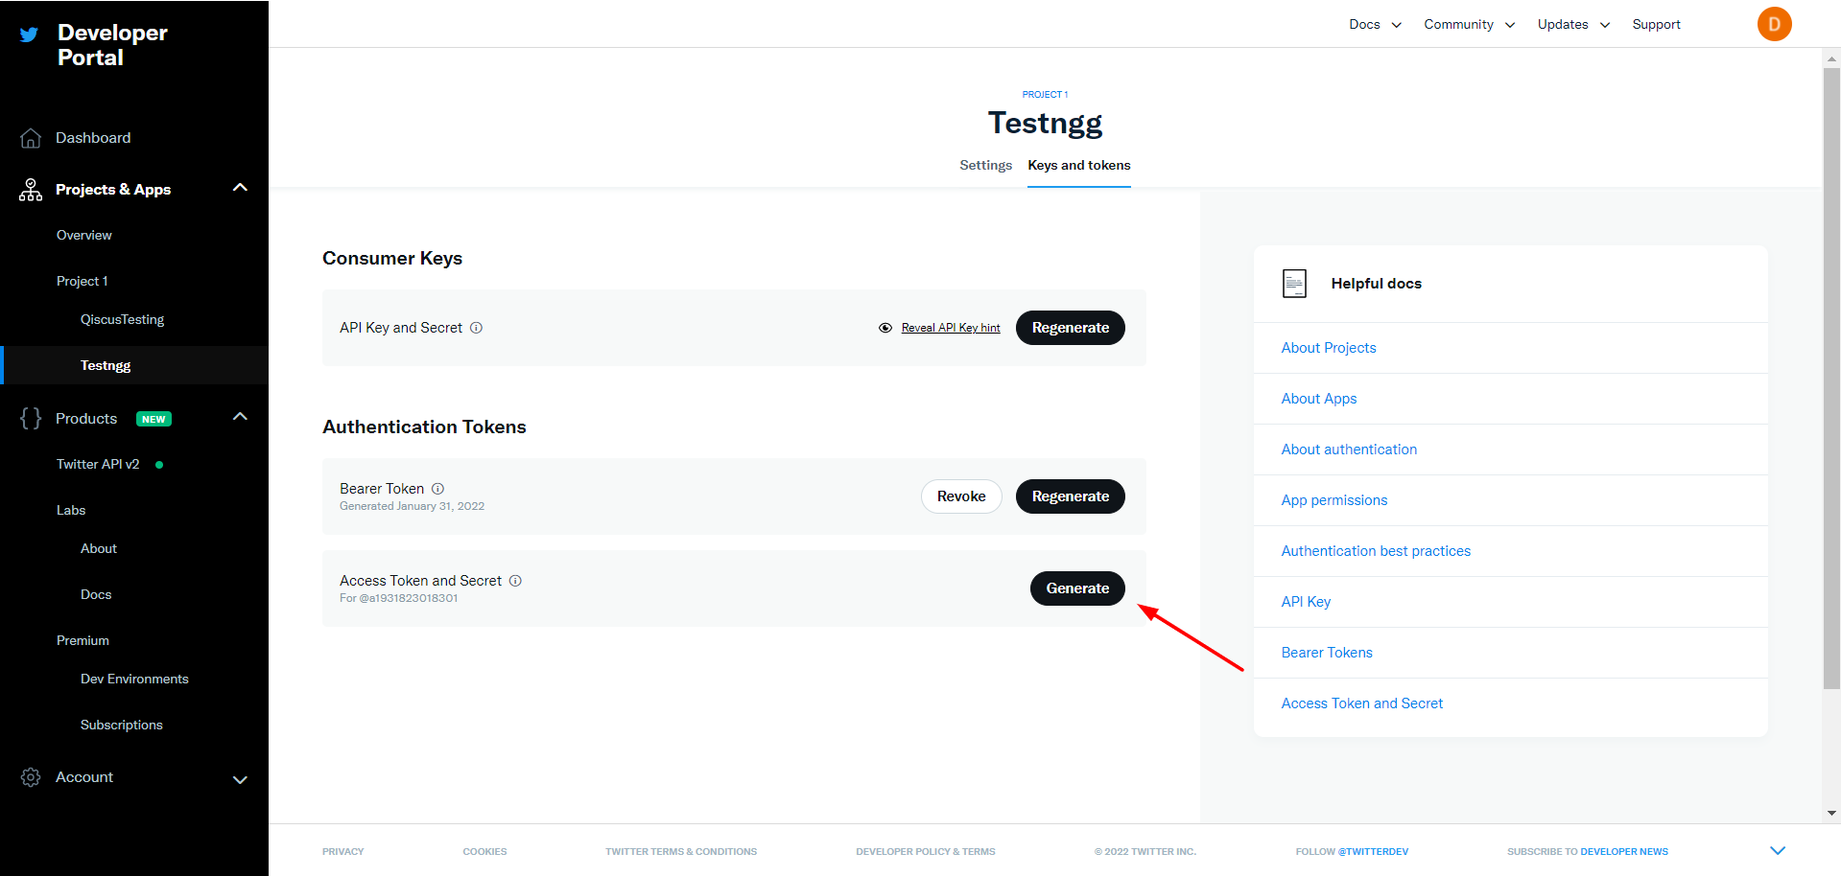Click the Projects & Apps hierarchy icon
This screenshot has width=1841, height=876.
31,190
